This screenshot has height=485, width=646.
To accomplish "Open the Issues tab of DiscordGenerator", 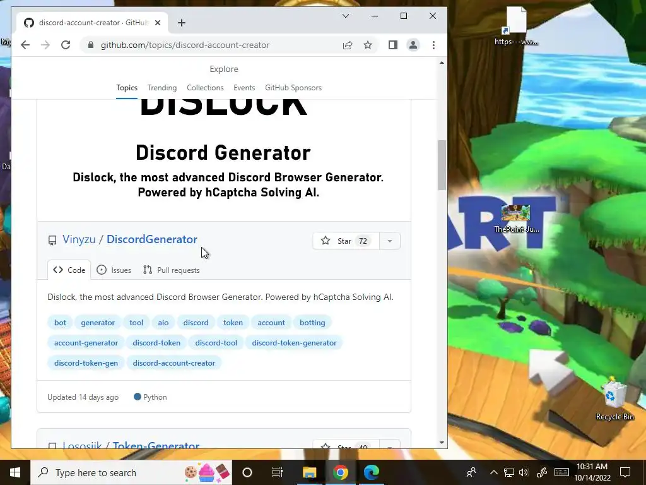I will 114,270.
